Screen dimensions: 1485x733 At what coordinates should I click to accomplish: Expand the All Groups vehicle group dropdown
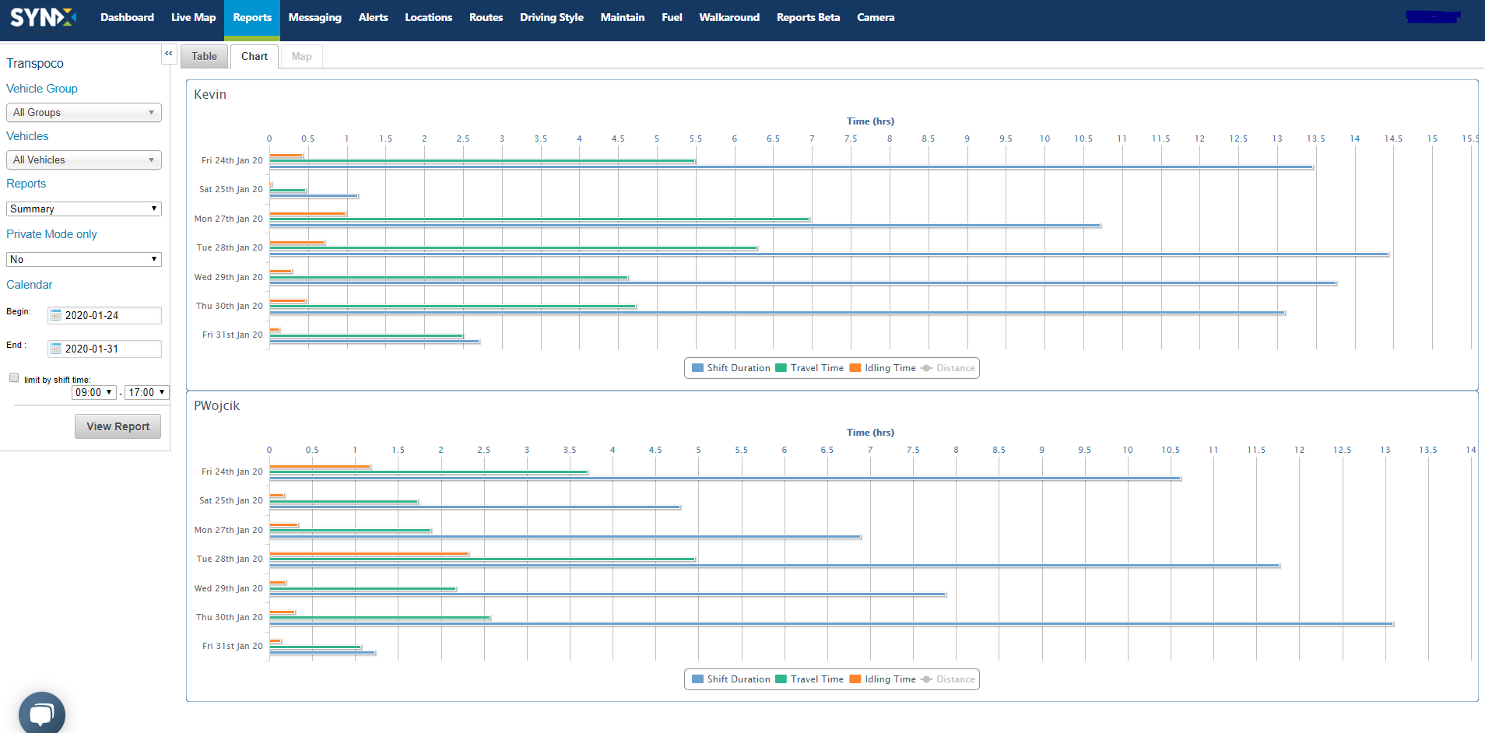pyautogui.click(x=84, y=113)
